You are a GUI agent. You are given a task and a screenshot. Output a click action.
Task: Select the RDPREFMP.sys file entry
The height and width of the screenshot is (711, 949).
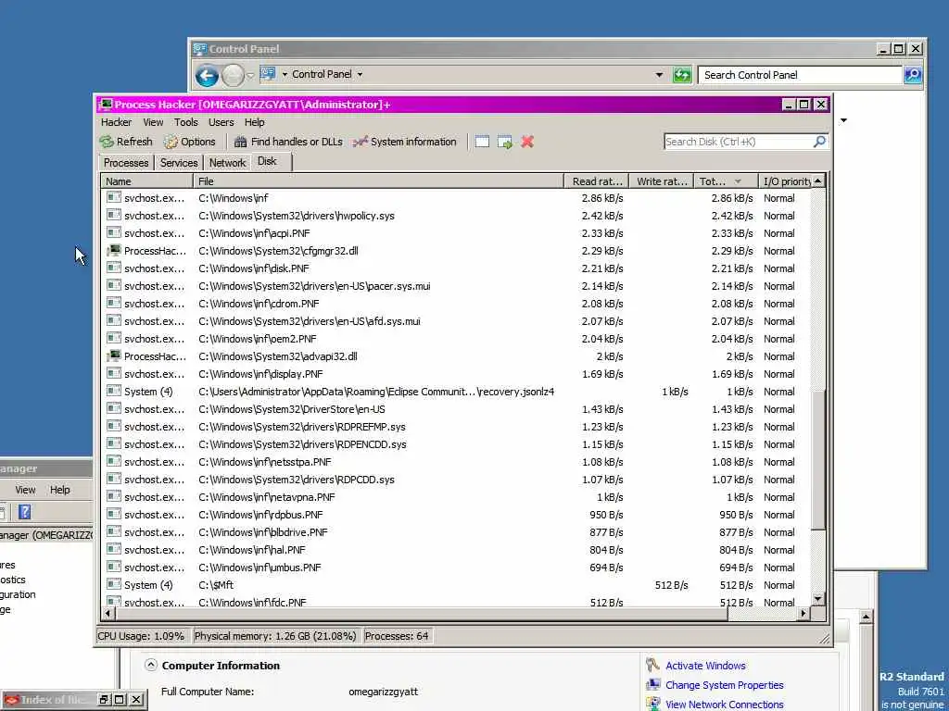point(302,427)
